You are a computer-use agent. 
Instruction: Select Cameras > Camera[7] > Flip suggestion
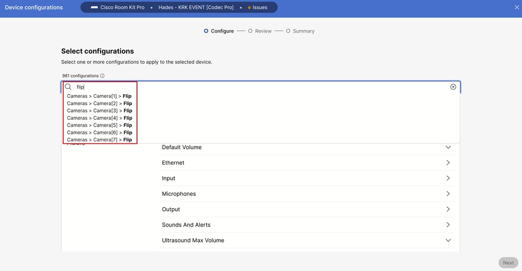click(99, 140)
